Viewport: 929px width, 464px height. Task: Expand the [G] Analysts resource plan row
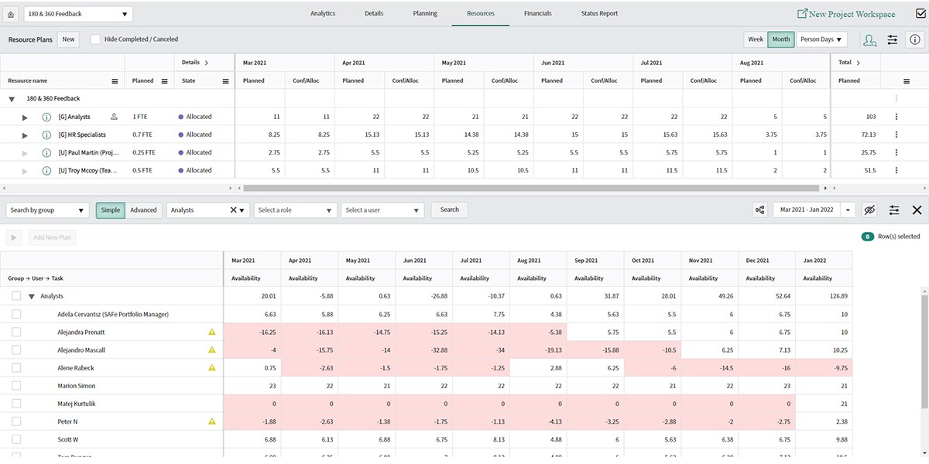pos(25,117)
